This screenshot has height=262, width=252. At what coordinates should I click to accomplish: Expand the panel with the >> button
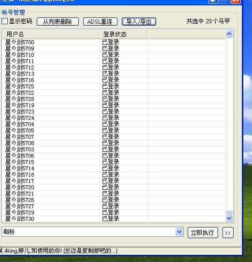point(228,232)
